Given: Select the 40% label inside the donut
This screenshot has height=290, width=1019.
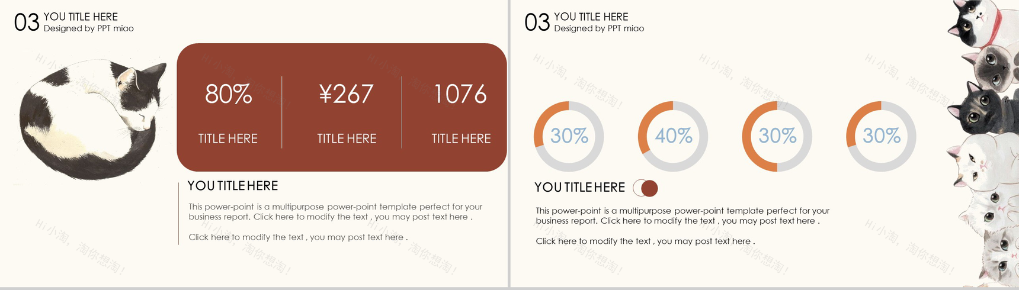Looking at the screenshot, I should [674, 136].
